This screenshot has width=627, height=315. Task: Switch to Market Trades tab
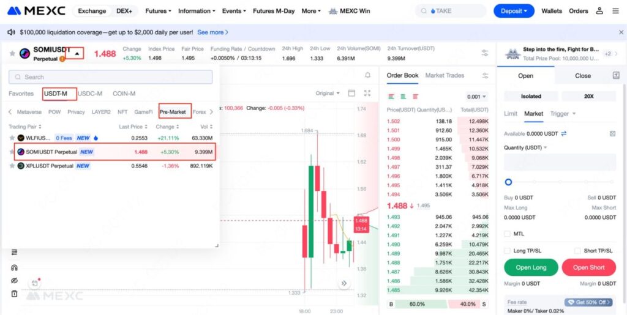pyautogui.click(x=445, y=75)
